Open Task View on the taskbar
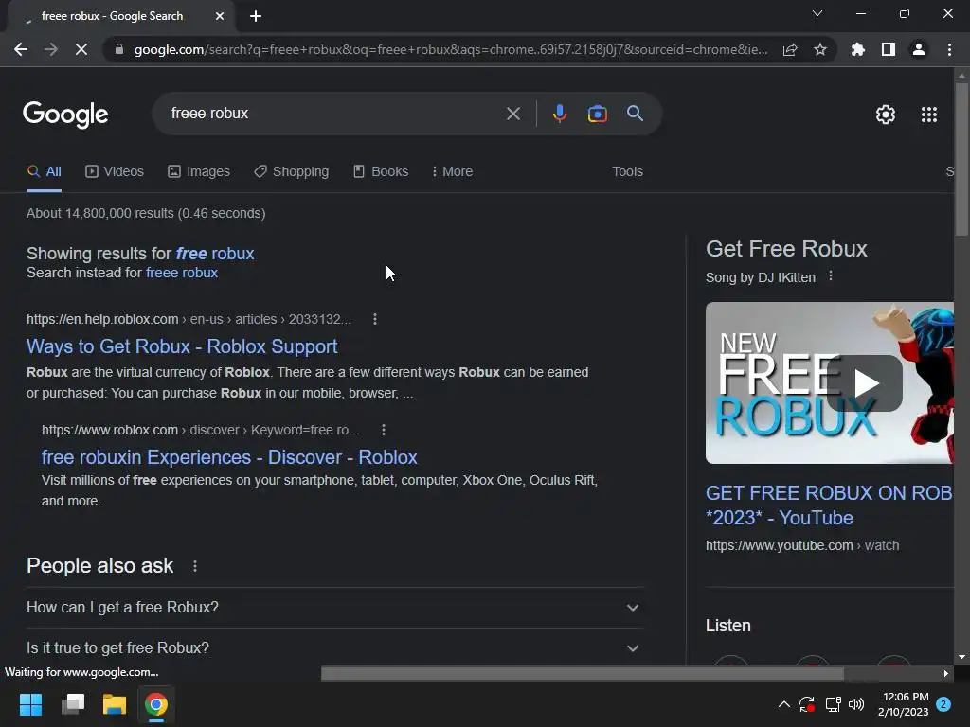Image resolution: width=970 pixels, height=727 pixels. tap(73, 704)
